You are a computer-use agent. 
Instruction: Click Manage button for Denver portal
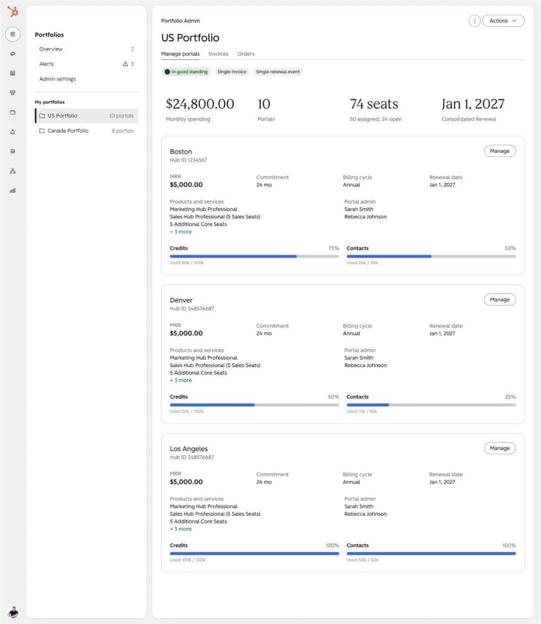coord(500,299)
